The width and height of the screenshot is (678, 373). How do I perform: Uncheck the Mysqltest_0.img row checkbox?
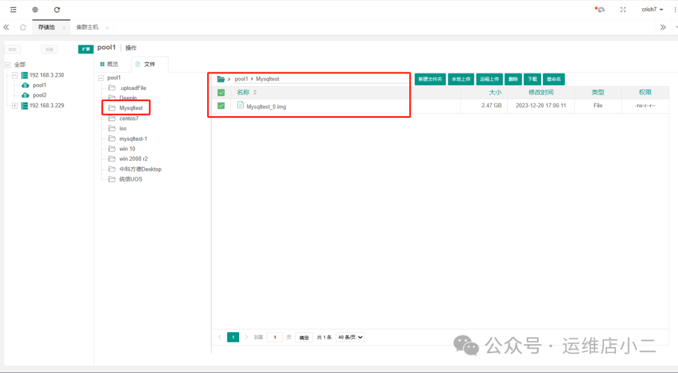tap(221, 105)
